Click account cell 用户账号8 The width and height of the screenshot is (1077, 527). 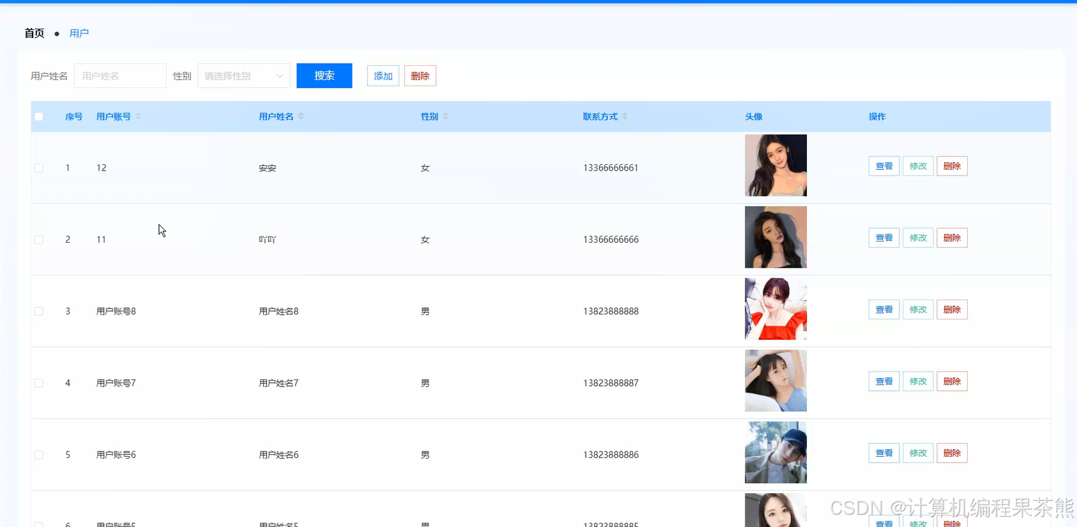[116, 312]
